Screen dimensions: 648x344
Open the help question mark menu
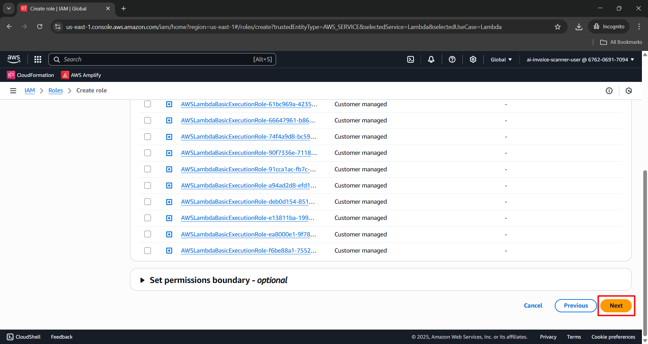(452, 59)
